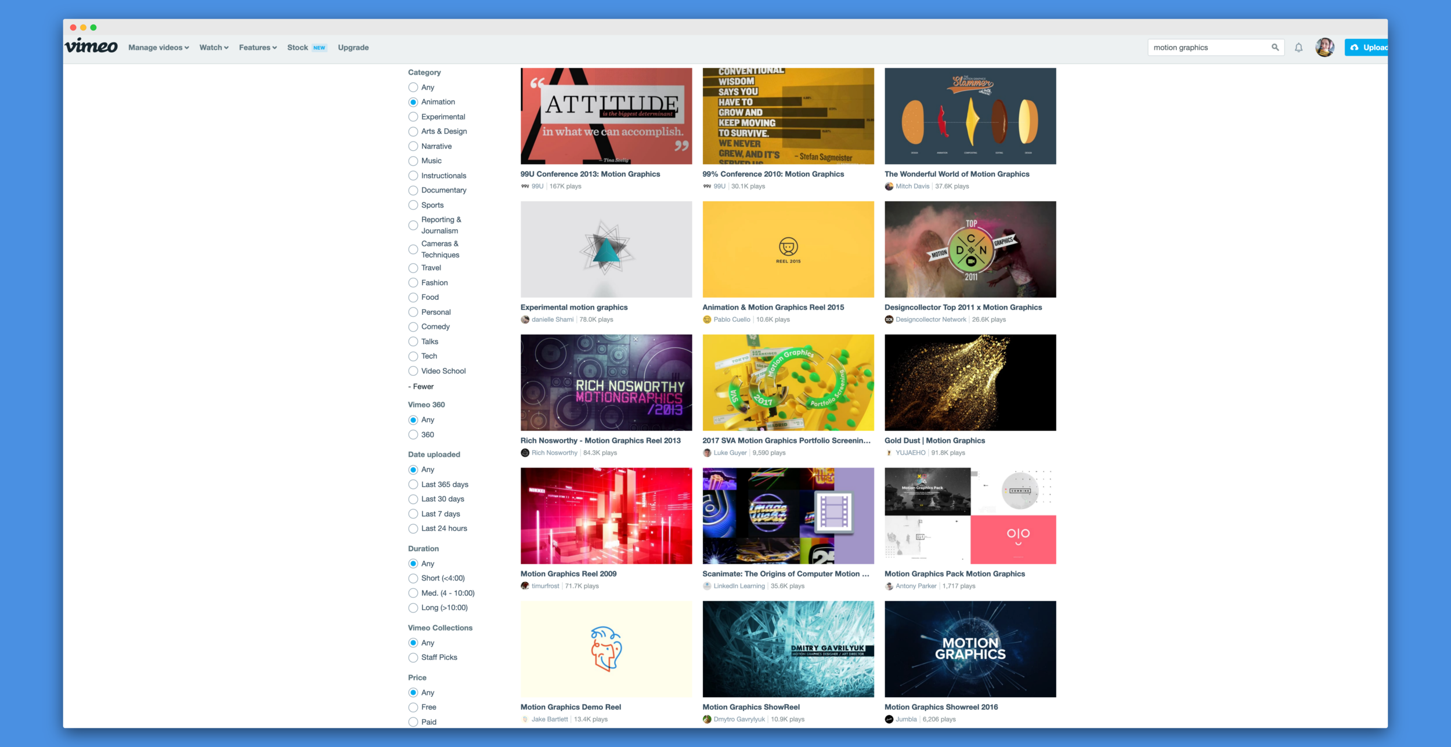Image resolution: width=1451 pixels, height=747 pixels.
Task: Click the Upload cloud icon
Action: 1354,48
